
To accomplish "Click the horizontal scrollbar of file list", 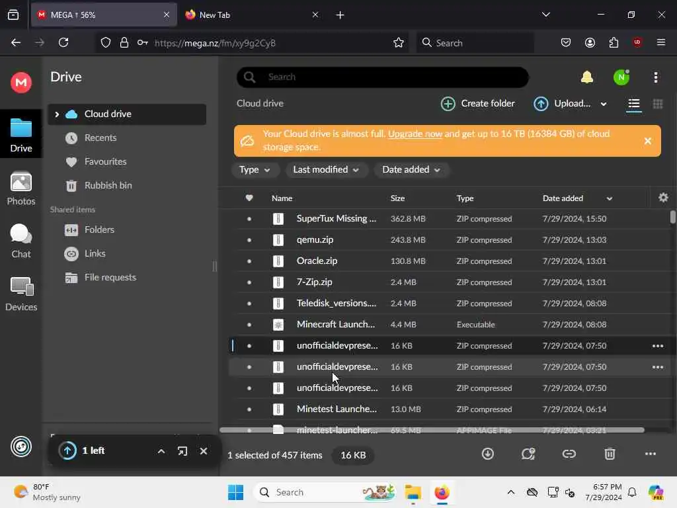I will 432,430.
